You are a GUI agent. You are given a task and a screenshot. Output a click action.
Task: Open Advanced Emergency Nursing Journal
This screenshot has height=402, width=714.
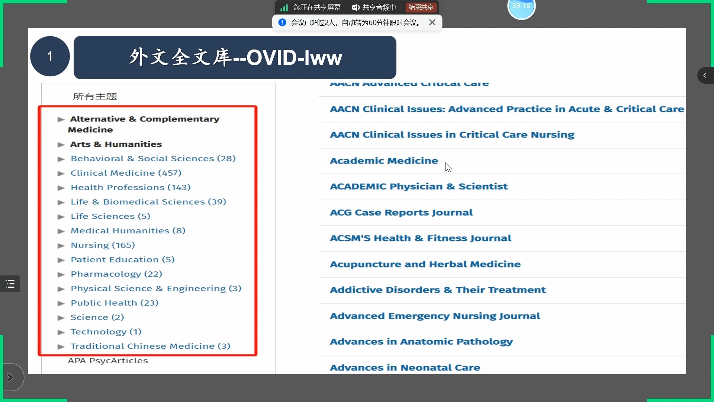pos(435,316)
